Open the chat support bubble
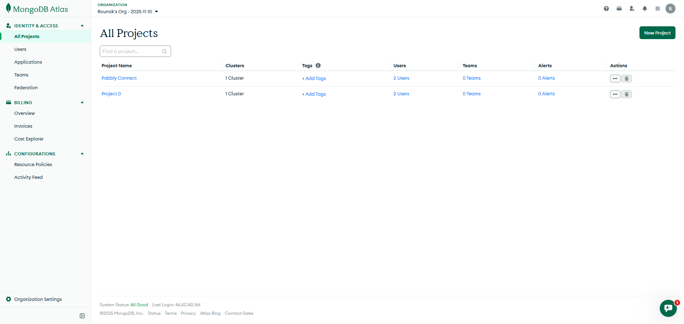 (x=668, y=308)
